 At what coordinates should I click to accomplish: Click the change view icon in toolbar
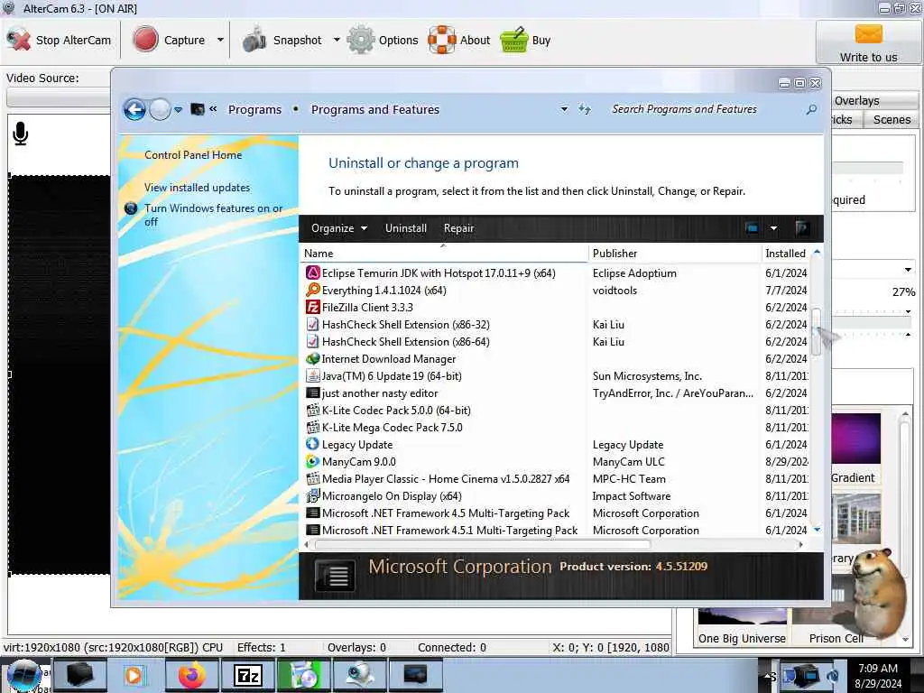[752, 228]
